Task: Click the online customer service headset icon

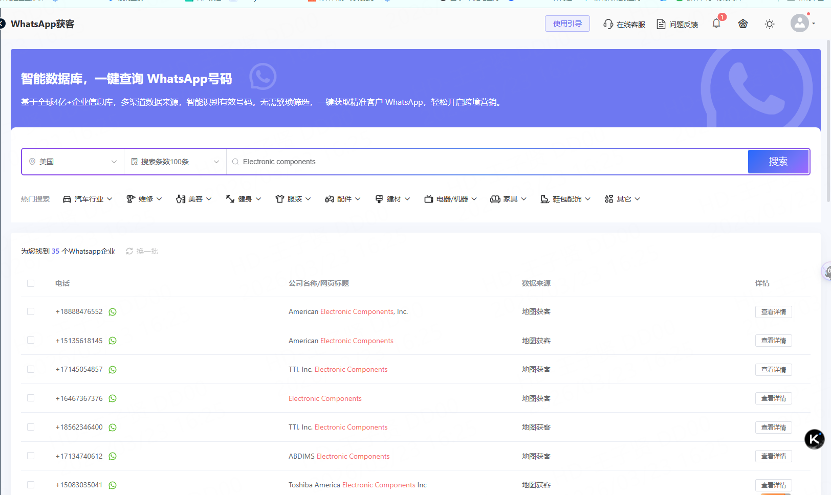Action: 608,24
